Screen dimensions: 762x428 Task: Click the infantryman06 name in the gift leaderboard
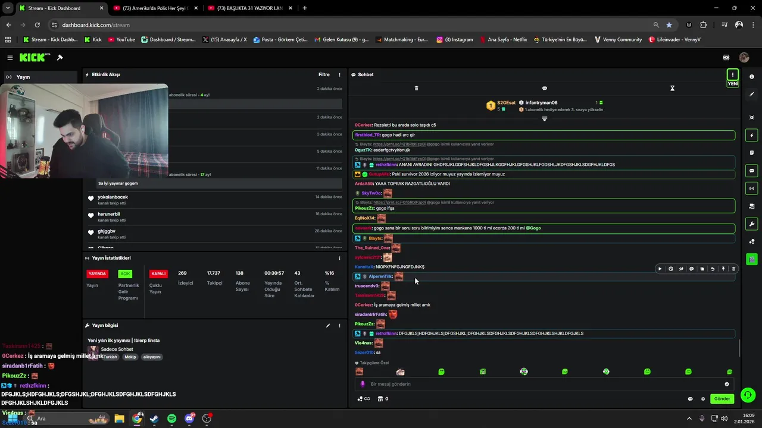click(x=541, y=103)
